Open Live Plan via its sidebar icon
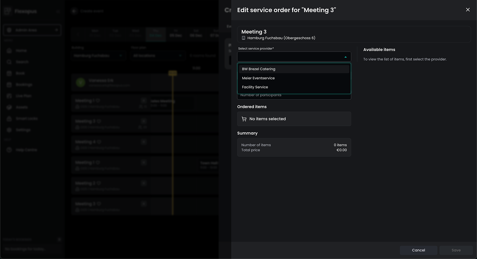Viewport: 477px width, 259px height. click(9, 96)
